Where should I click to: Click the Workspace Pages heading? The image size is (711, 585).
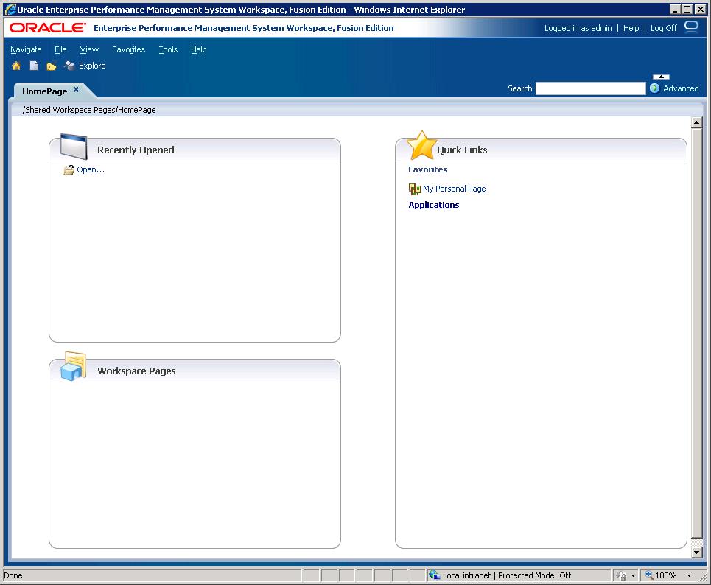coord(136,371)
